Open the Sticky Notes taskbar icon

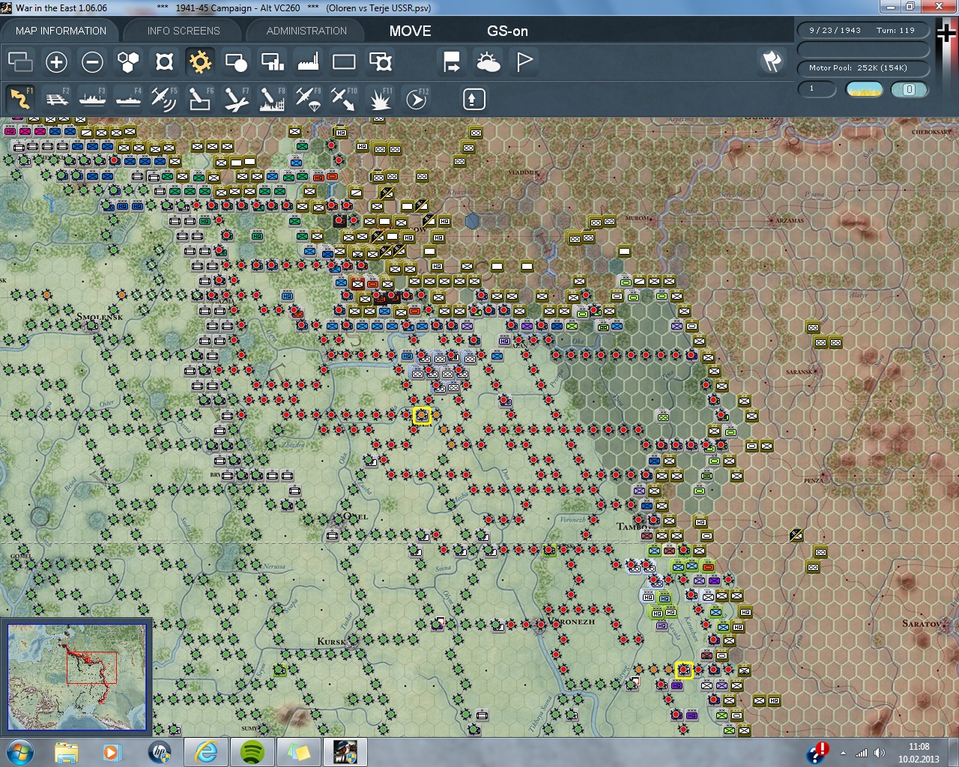298,751
